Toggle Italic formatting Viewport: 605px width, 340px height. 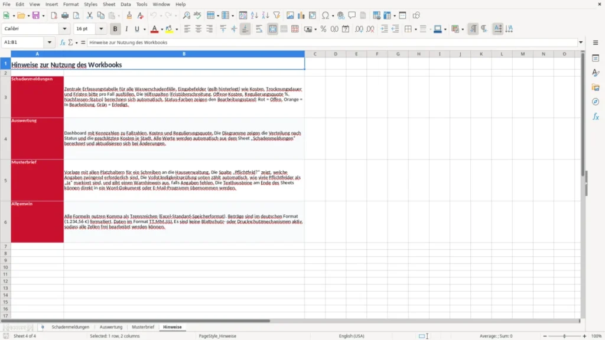coord(126,29)
